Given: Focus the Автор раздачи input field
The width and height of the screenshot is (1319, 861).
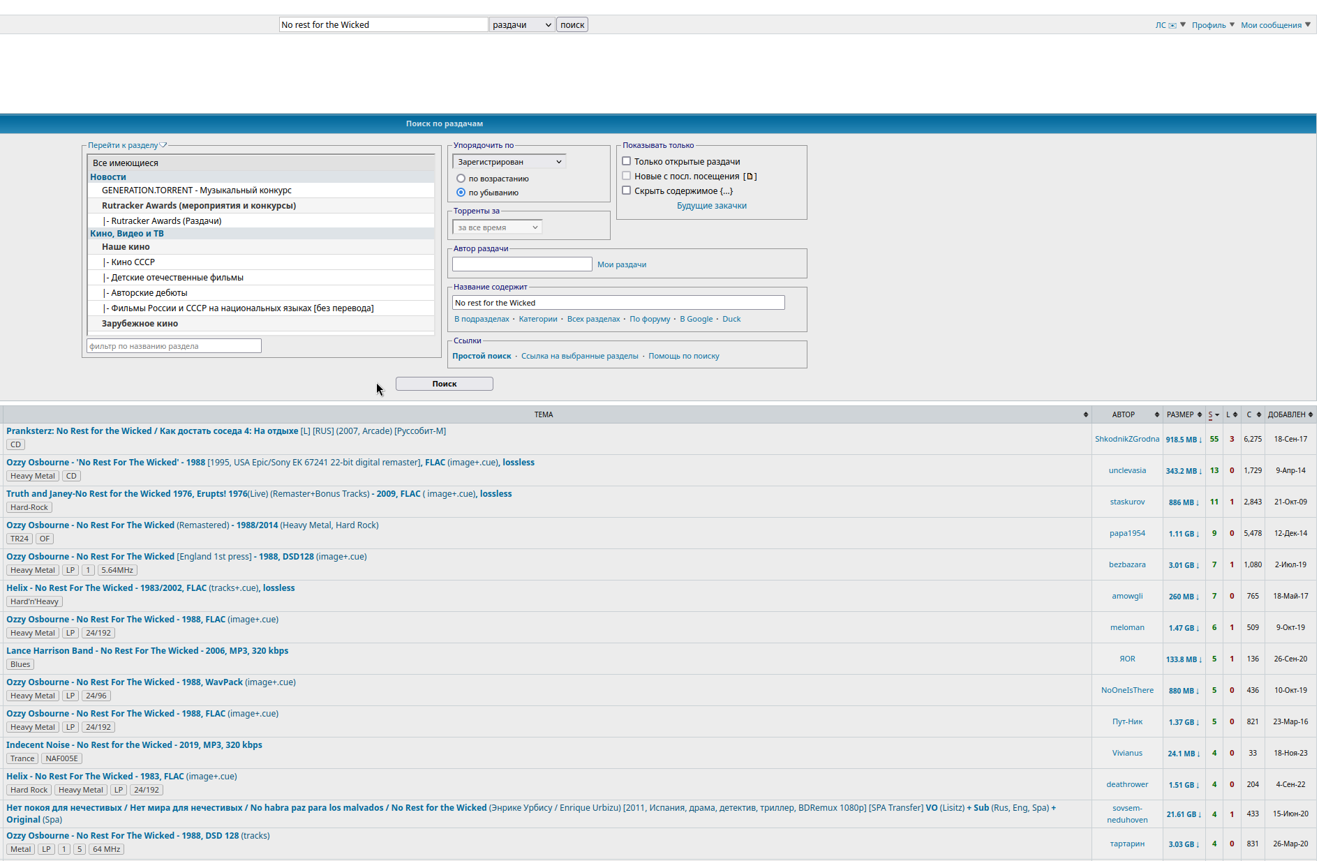Looking at the screenshot, I should click(522, 264).
